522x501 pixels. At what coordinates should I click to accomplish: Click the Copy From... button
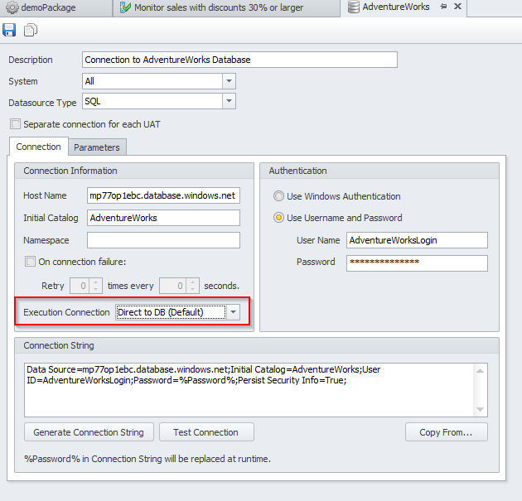tap(446, 431)
